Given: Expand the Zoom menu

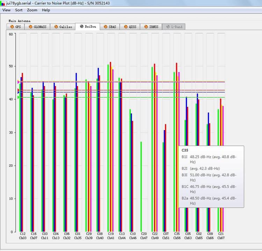Looking at the screenshot, I should 32,10.
